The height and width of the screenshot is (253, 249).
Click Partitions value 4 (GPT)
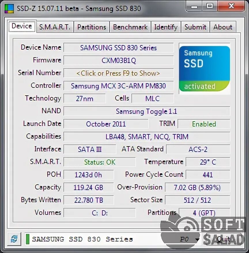click(204, 213)
